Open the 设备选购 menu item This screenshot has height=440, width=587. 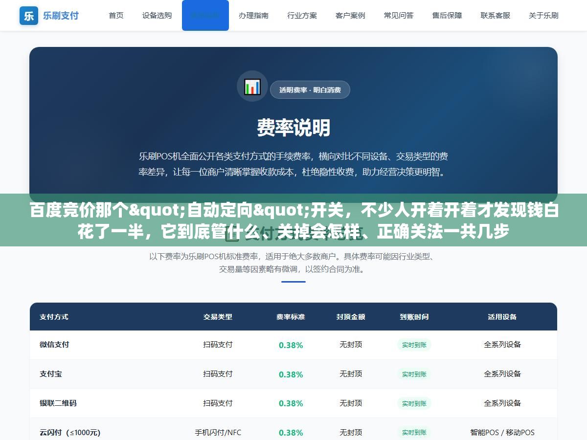click(157, 15)
